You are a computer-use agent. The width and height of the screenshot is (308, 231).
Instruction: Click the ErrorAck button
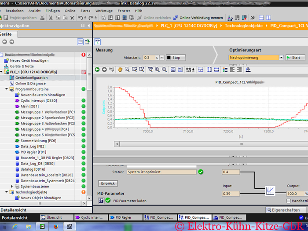click(107, 183)
